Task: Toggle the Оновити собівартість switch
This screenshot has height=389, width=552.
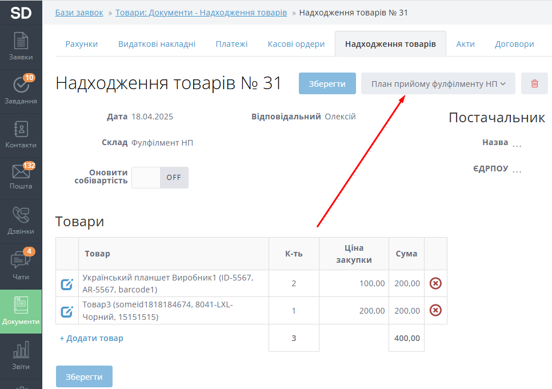Action: point(160,178)
